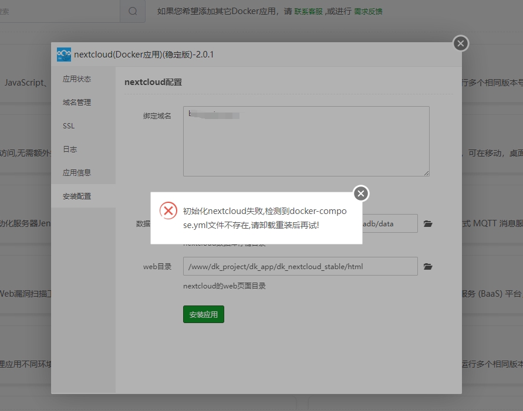The height and width of the screenshot is (411, 523).
Task: Click the red error icon in popup
Action: (168, 210)
